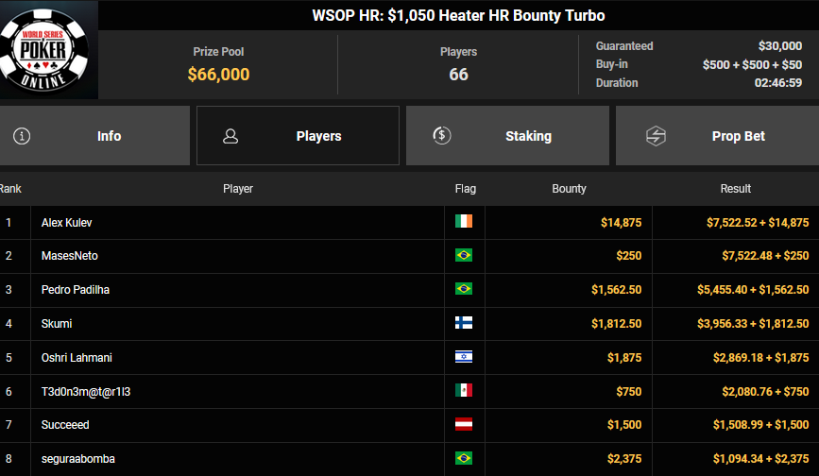Click Alex Kulev's Ireland flag
The height and width of the screenshot is (476, 819).
pyautogui.click(x=464, y=222)
